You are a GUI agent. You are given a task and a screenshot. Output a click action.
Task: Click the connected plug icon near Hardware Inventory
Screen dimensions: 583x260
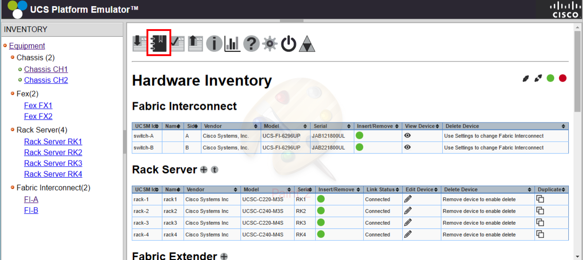(x=525, y=78)
